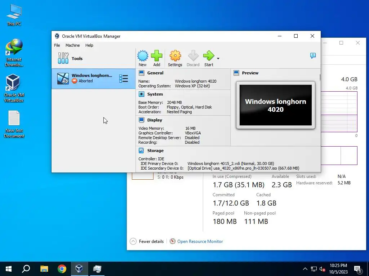369x276 pixels.
Task: Open the Help menu
Action: [x=89, y=45]
